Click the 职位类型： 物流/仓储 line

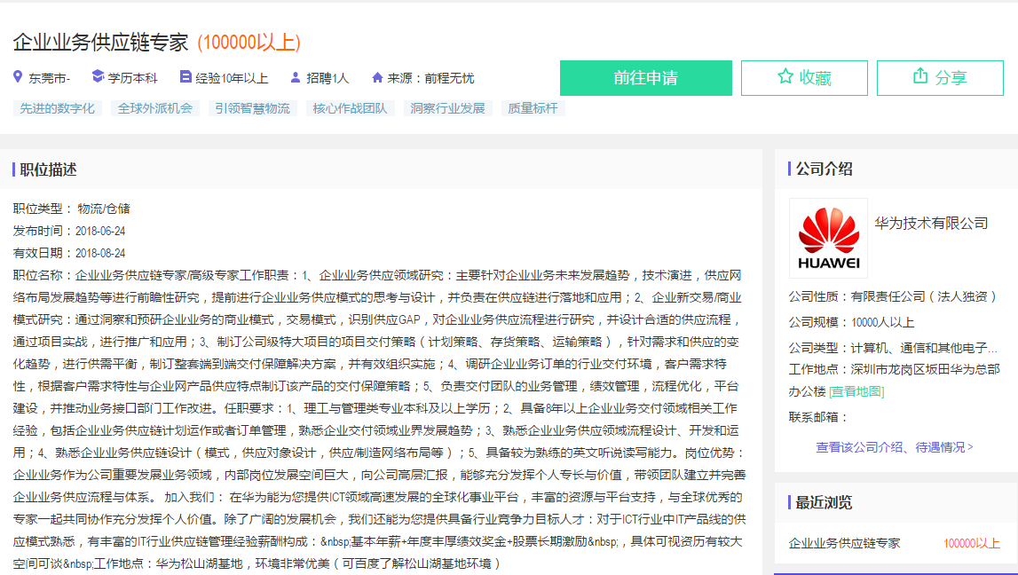pyautogui.click(x=71, y=209)
